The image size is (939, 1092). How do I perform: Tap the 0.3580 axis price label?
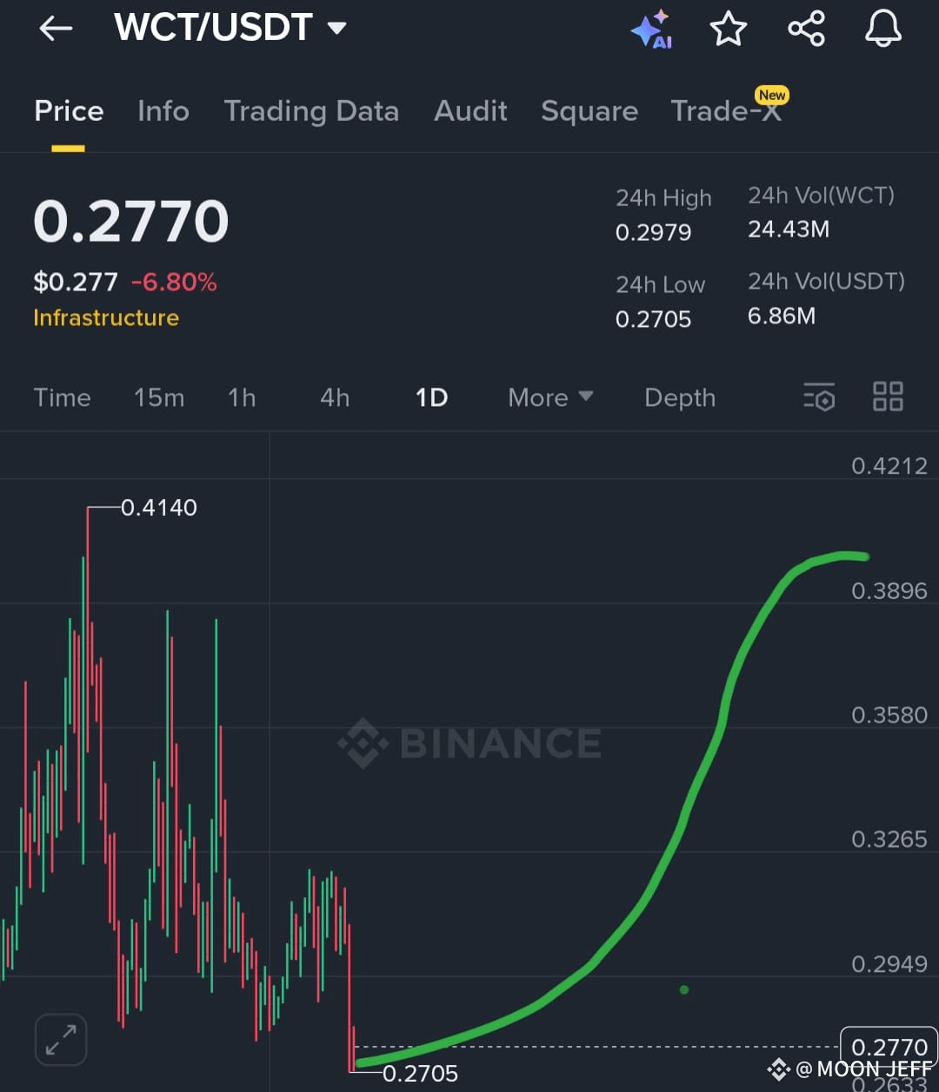click(x=889, y=716)
